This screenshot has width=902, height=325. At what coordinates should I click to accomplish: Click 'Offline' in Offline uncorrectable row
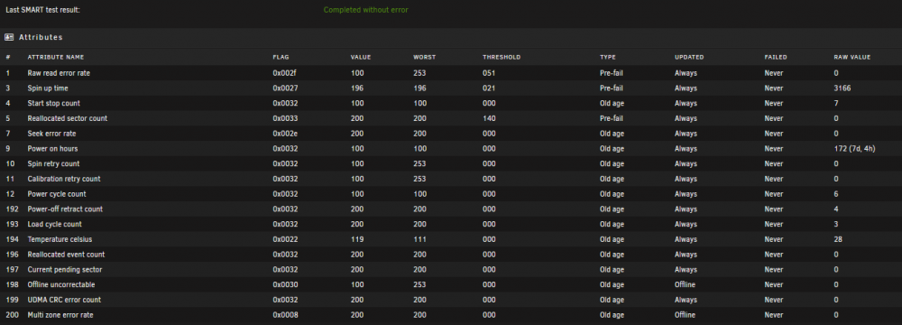pos(686,284)
